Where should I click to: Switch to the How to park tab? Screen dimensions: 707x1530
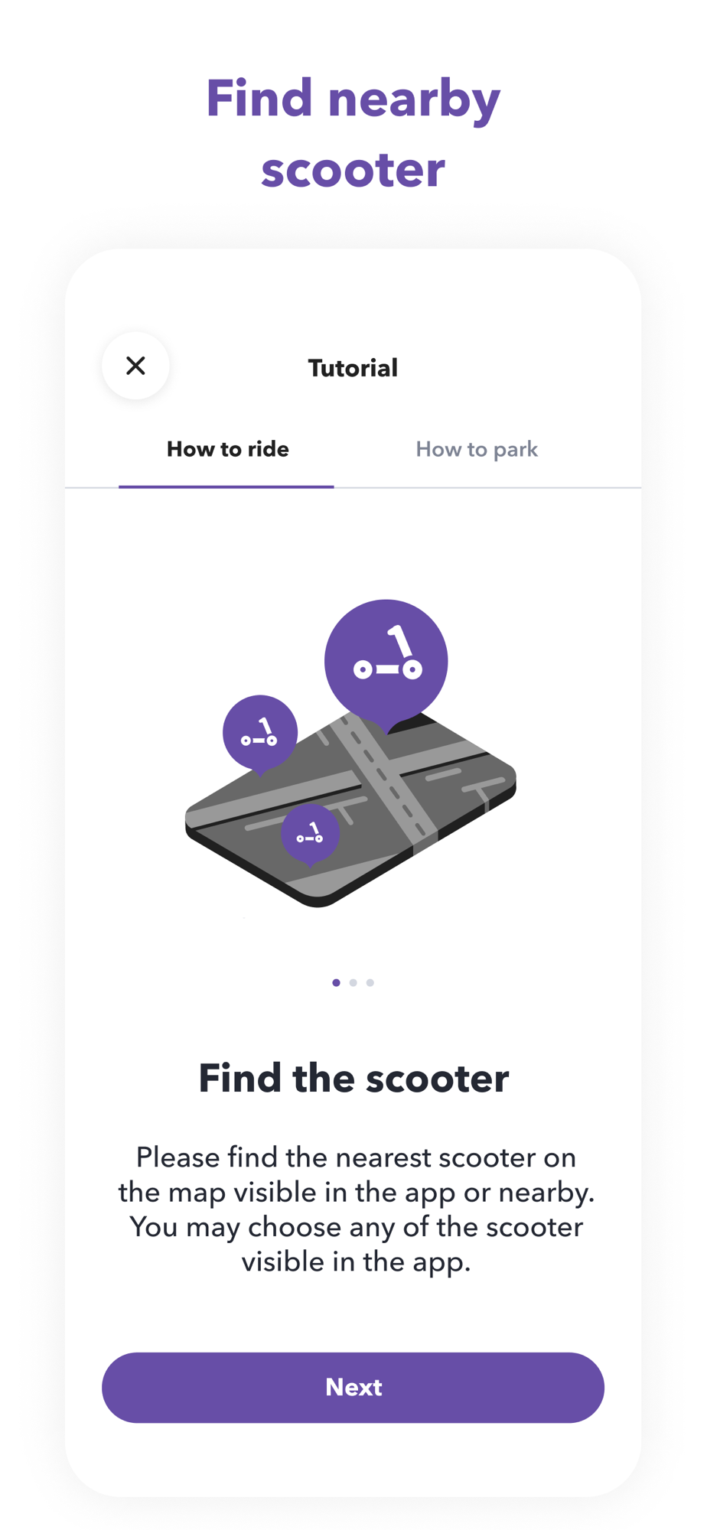pos(477,449)
